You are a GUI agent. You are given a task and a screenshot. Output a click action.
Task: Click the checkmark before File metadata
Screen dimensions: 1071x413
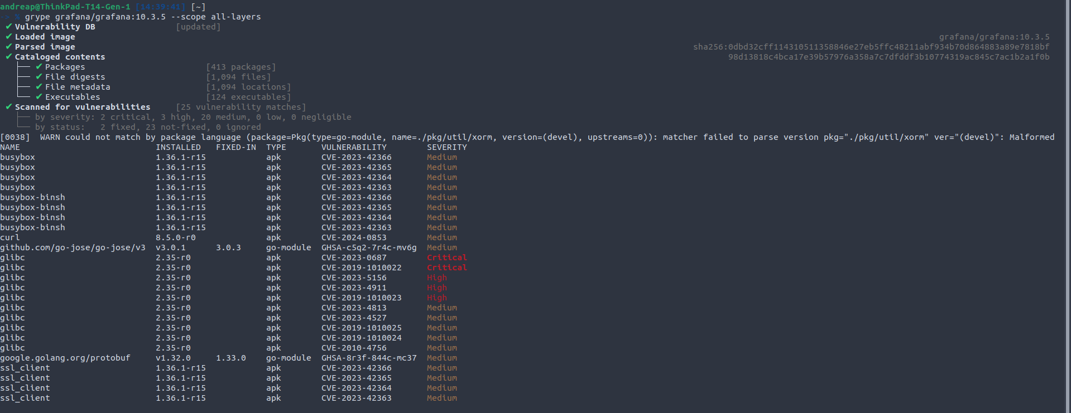[x=39, y=87]
